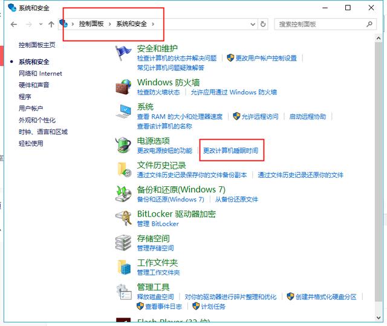The image size is (387, 326).
Task: Refresh the control panel view
Action: coord(263,24)
